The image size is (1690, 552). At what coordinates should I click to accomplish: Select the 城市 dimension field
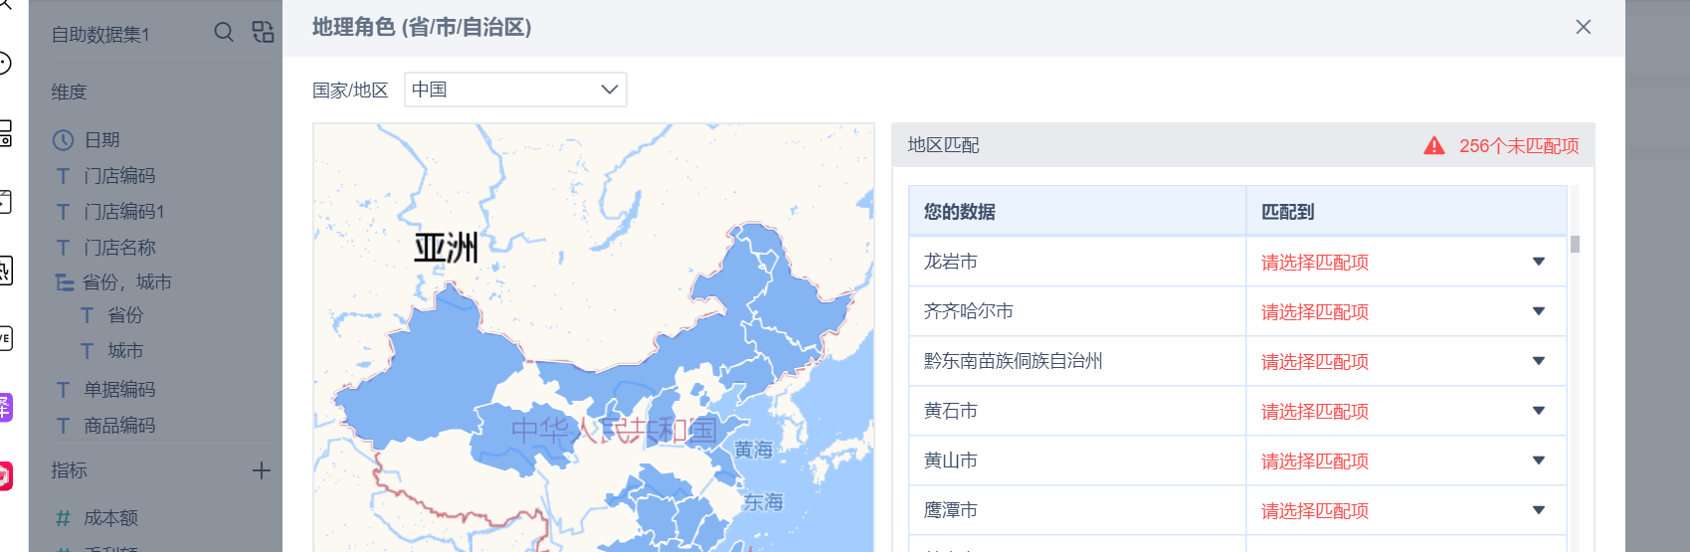coord(125,351)
